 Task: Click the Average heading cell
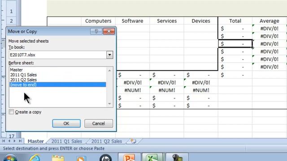point(270,21)
